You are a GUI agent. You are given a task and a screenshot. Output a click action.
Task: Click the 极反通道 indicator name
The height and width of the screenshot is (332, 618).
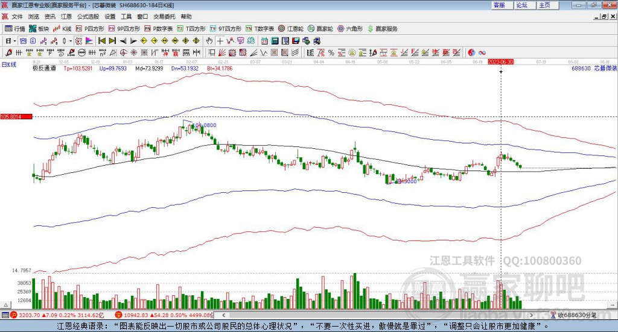point(44,69)
